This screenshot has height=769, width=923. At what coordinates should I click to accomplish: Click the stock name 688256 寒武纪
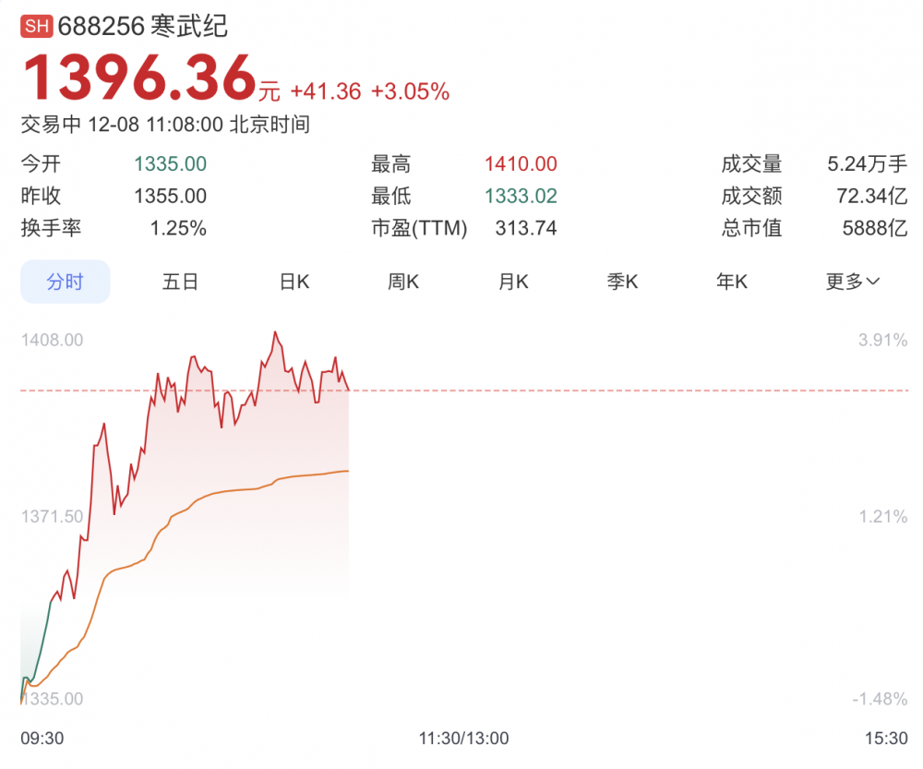pyautogui.click(x=143, y=26)
